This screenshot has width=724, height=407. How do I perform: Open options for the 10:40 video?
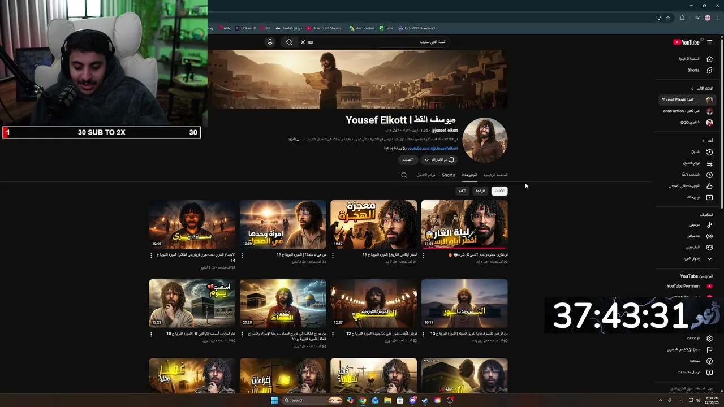tap(151, 255)
